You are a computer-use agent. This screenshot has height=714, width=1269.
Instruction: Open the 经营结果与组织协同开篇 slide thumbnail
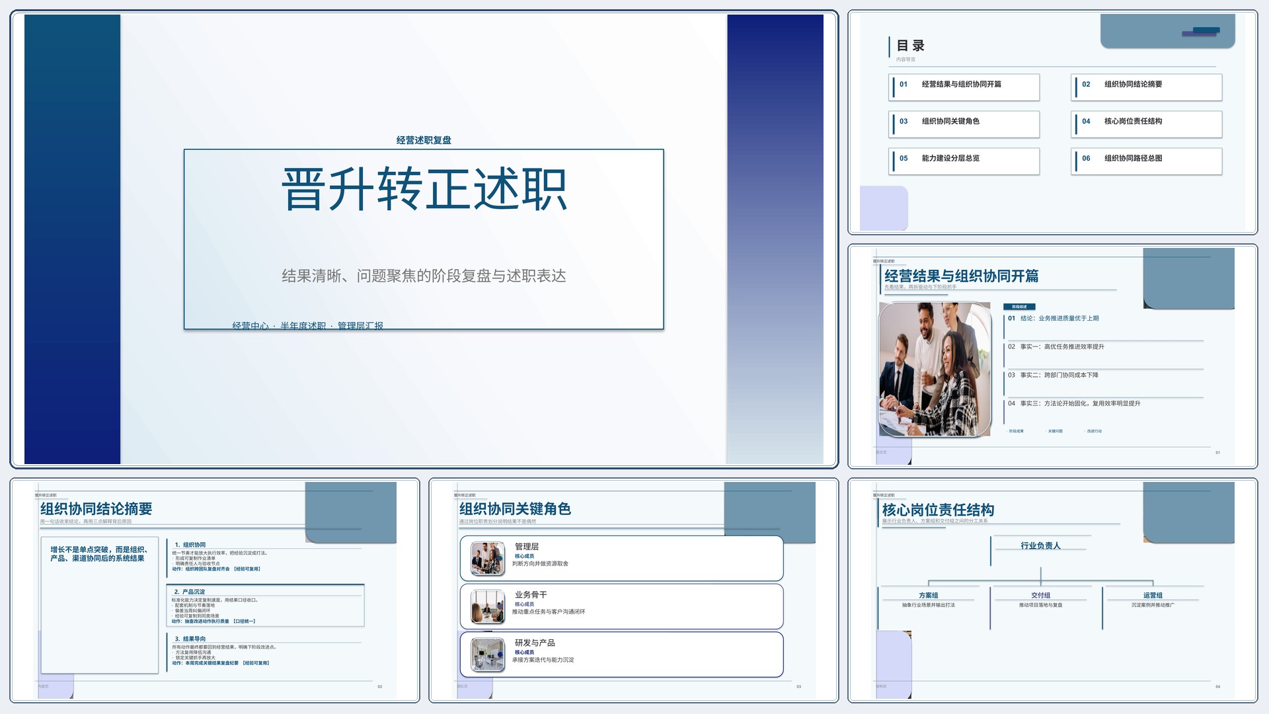[1052, 356]
